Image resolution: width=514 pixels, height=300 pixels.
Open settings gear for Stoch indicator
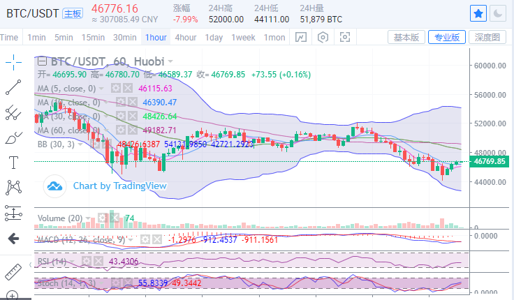pos(116,283)
